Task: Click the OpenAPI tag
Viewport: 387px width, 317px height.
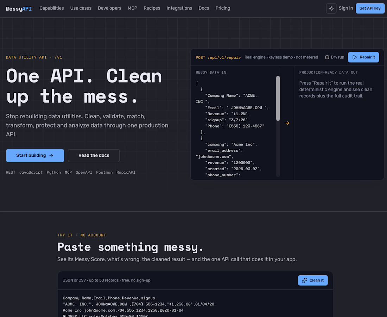Action: [84, 172]
